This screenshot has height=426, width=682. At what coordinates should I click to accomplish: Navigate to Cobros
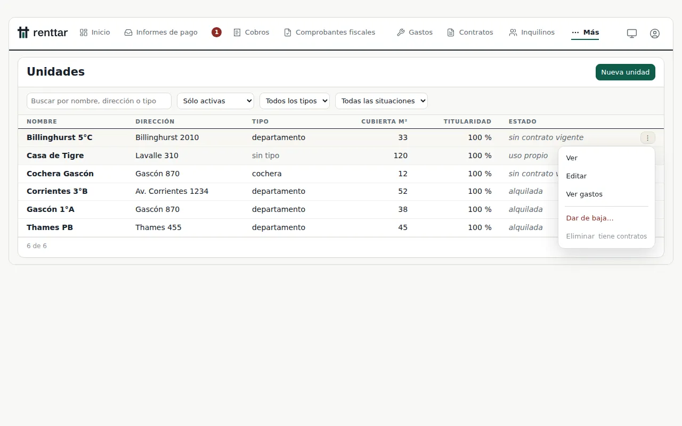tap(251, 32)
